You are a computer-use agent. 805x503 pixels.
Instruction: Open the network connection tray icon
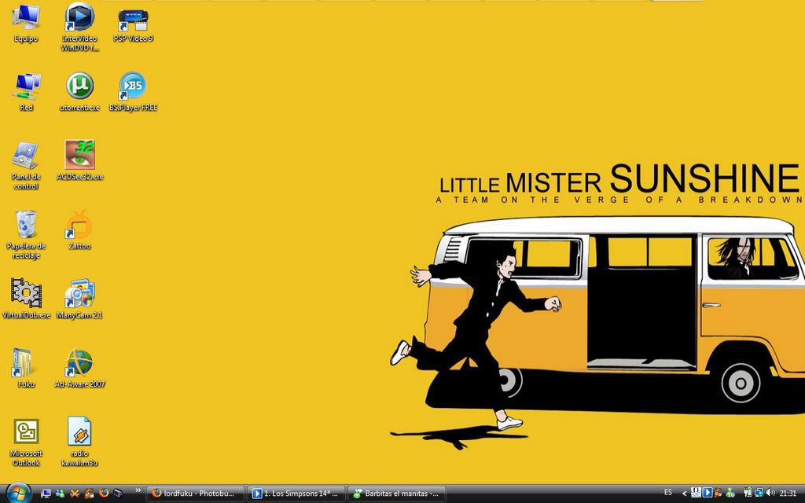click(x=759, y=494)
